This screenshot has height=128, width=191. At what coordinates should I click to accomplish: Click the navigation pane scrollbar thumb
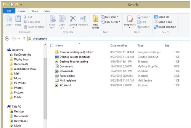click(45, 89)
